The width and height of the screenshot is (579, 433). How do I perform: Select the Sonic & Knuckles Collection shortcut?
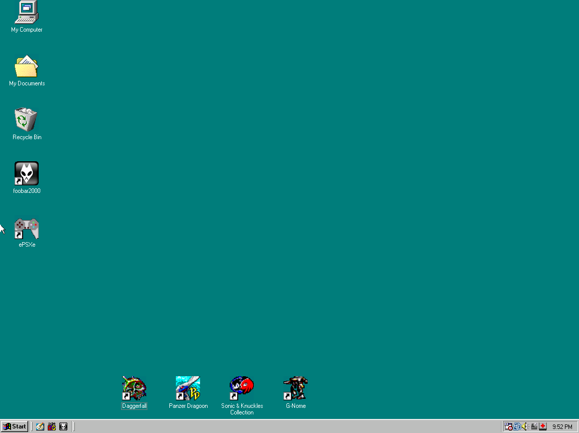tap(242, 388)
